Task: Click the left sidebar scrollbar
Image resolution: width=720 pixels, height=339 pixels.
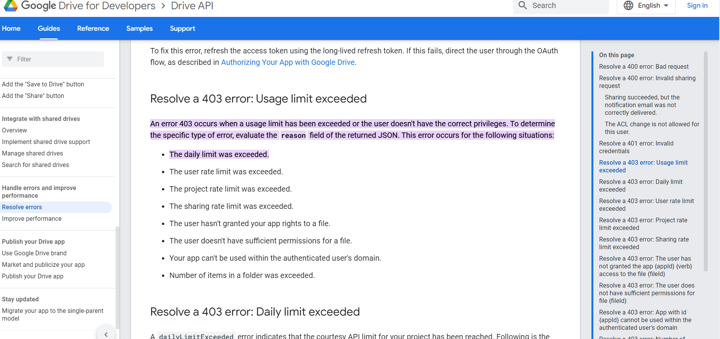Action: (117, 277)
